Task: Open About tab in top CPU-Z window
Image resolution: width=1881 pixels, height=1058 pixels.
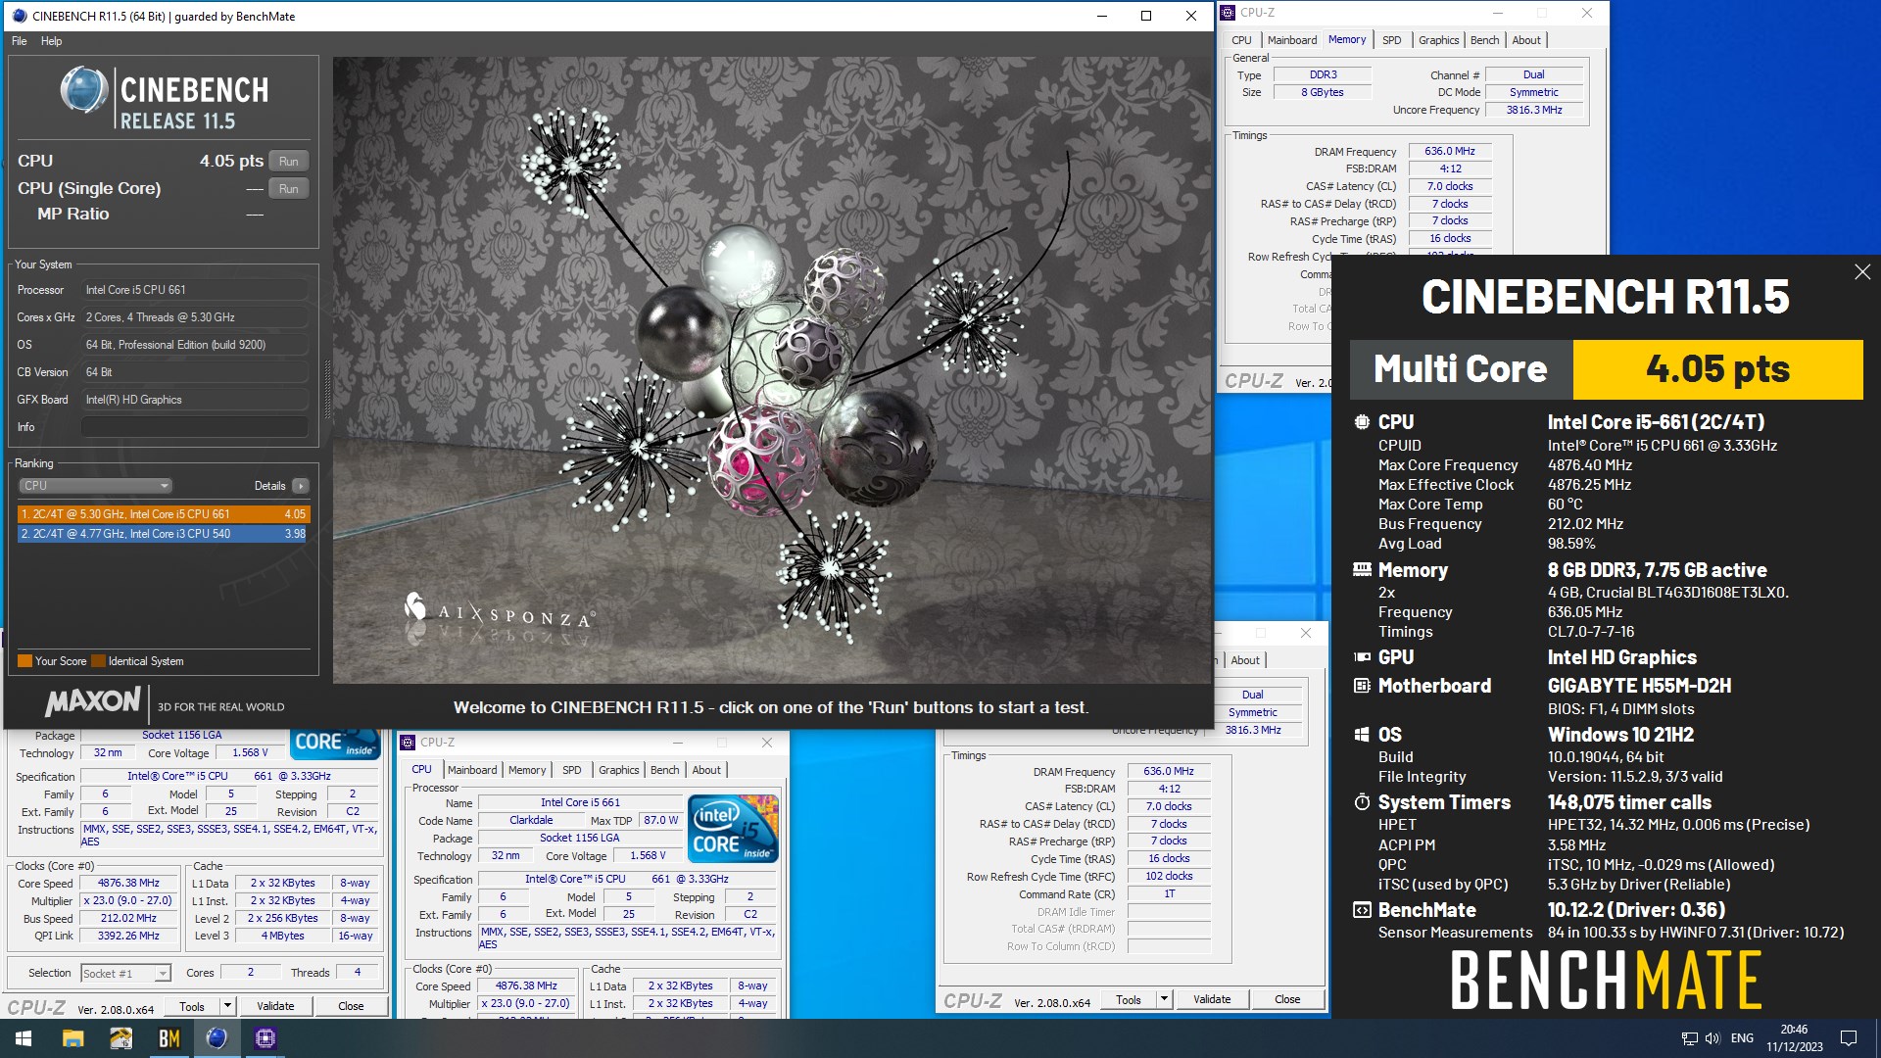Action: click(1525, 40)
